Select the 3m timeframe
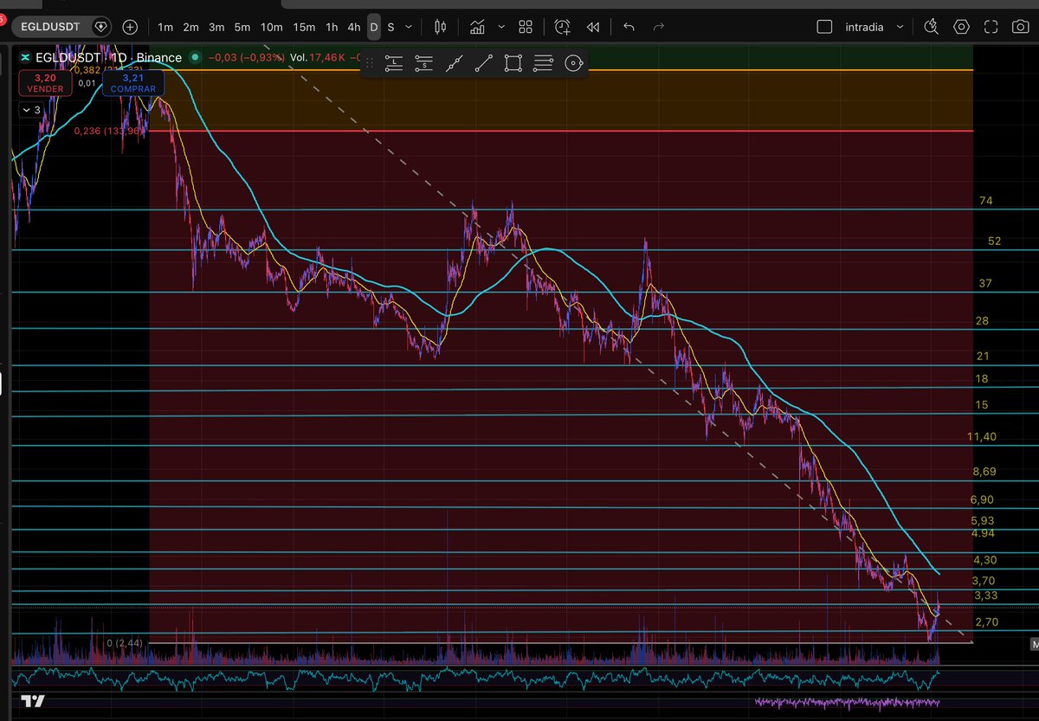 (x=216, y=27)
